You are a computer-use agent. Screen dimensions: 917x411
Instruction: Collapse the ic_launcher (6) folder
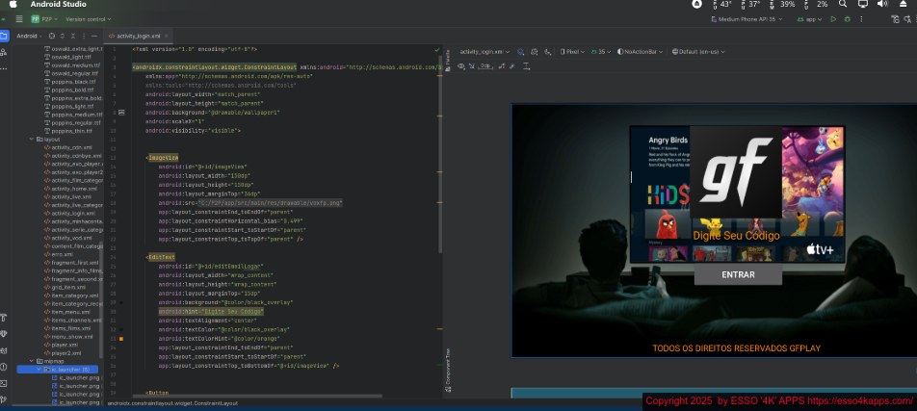[x=39, y=370]
